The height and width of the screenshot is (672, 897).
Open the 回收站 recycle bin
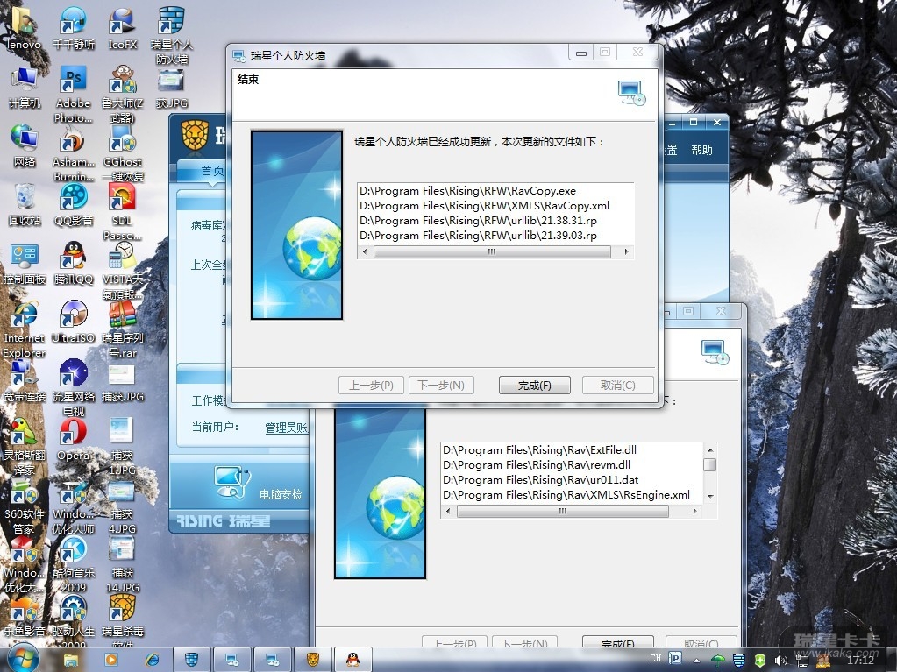point(24,204)
